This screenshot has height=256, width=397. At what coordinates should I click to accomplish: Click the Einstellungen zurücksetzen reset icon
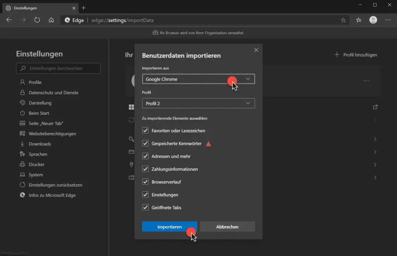[22, 185]
